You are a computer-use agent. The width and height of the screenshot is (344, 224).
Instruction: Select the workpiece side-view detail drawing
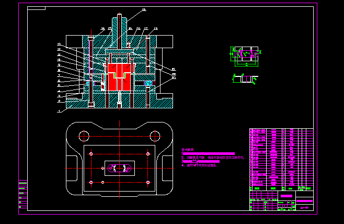tap(245, 79)
